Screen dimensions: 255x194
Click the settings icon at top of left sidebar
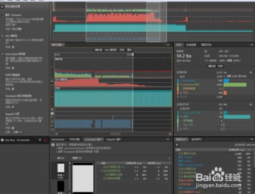coord(2,7)
